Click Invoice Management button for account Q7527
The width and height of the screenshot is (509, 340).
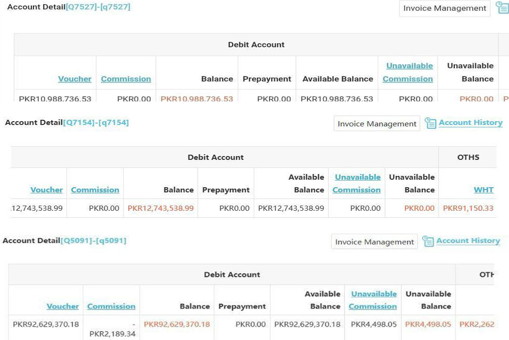[444, 8]
